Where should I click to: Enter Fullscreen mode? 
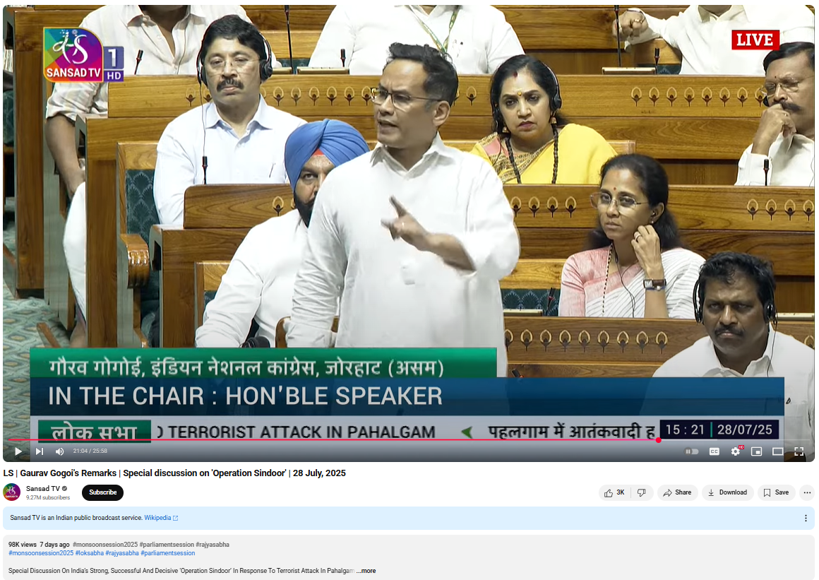click(x=799, y=451)
